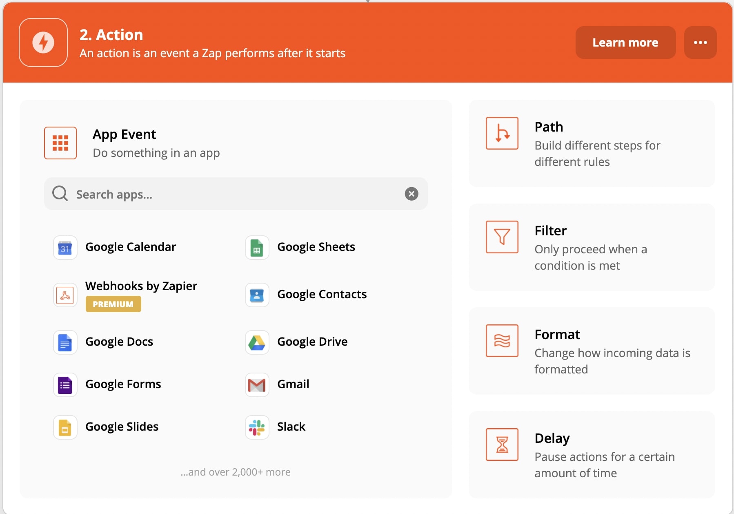Image resolution: width=734 pixels, height=514 pixels.
Task: Choose the Google Forms app label
Action: coord(123,384)
